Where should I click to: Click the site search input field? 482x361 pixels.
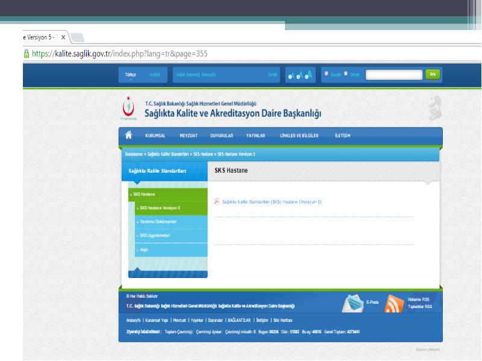point(394,75)
